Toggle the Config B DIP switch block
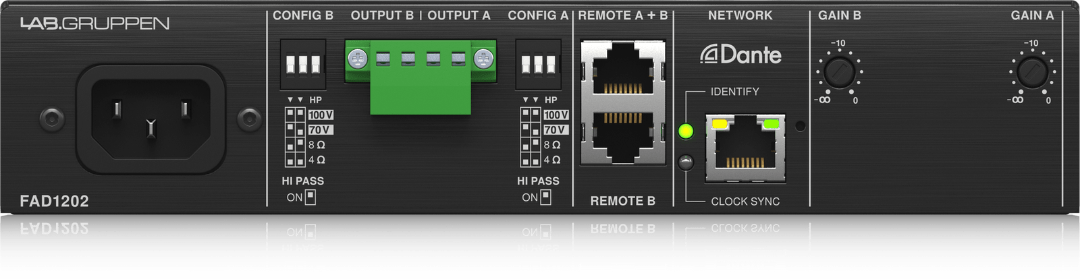The width and height of the screenshot is (1080, 279). [303, 64]
